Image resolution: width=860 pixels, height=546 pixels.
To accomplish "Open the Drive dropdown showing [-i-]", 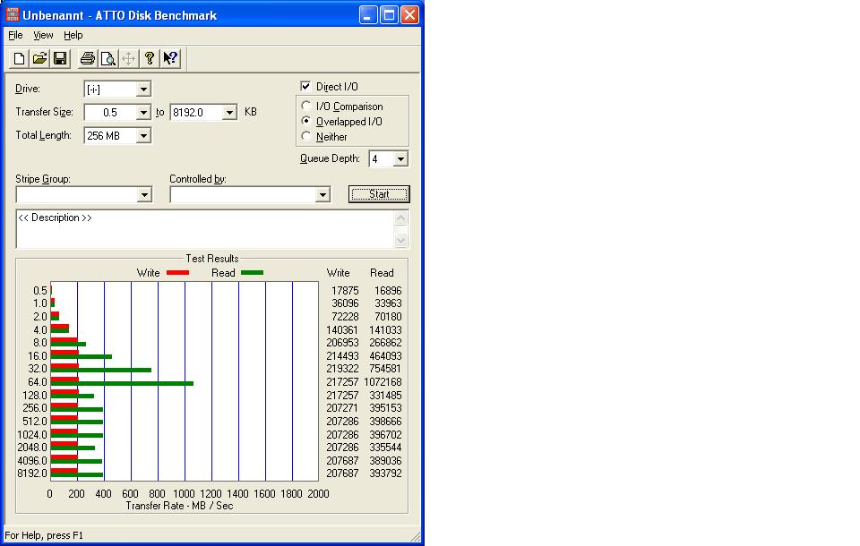I will point(143,89).
